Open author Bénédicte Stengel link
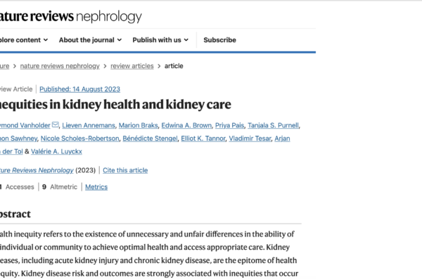 tap(150, 139)
